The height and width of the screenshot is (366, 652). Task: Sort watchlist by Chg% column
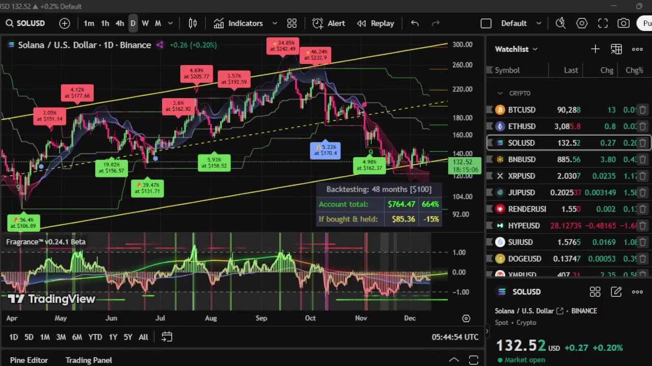click(x=634, y=70)
